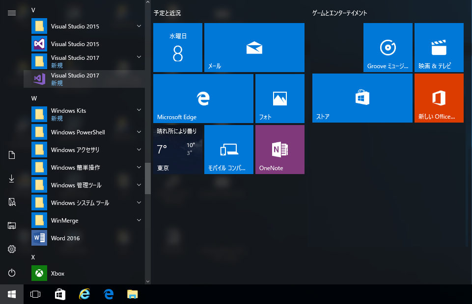The height and width of the screenshot is (304, 472).
Task: Open the メール tile
Action: pos(254,48)
